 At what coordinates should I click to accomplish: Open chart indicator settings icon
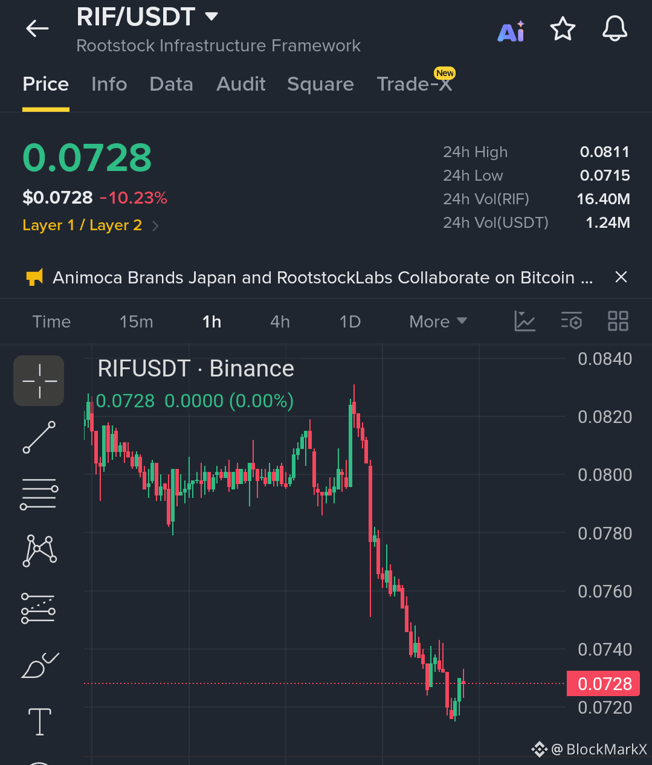[572, 321]
